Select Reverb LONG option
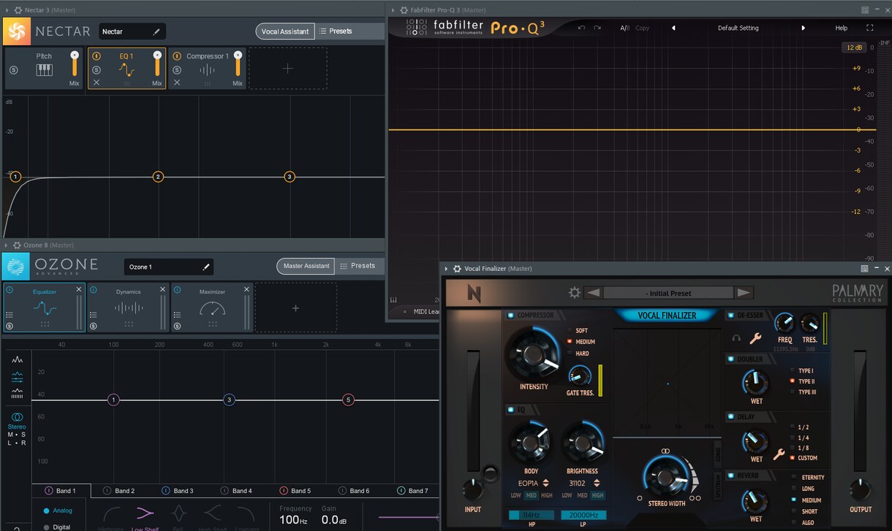Viewport: 892px width, 531px height. 803,489
